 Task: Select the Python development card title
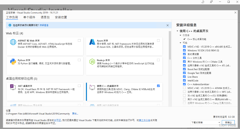pyautogui.click(x=24, y=60)
